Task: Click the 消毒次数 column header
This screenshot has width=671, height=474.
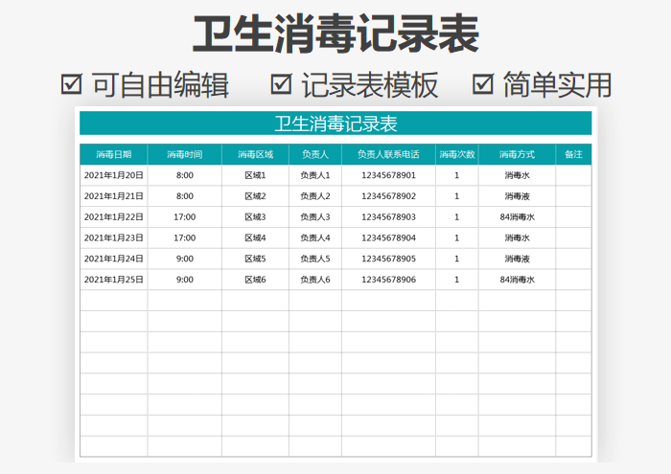Action: tap(456, 154)
